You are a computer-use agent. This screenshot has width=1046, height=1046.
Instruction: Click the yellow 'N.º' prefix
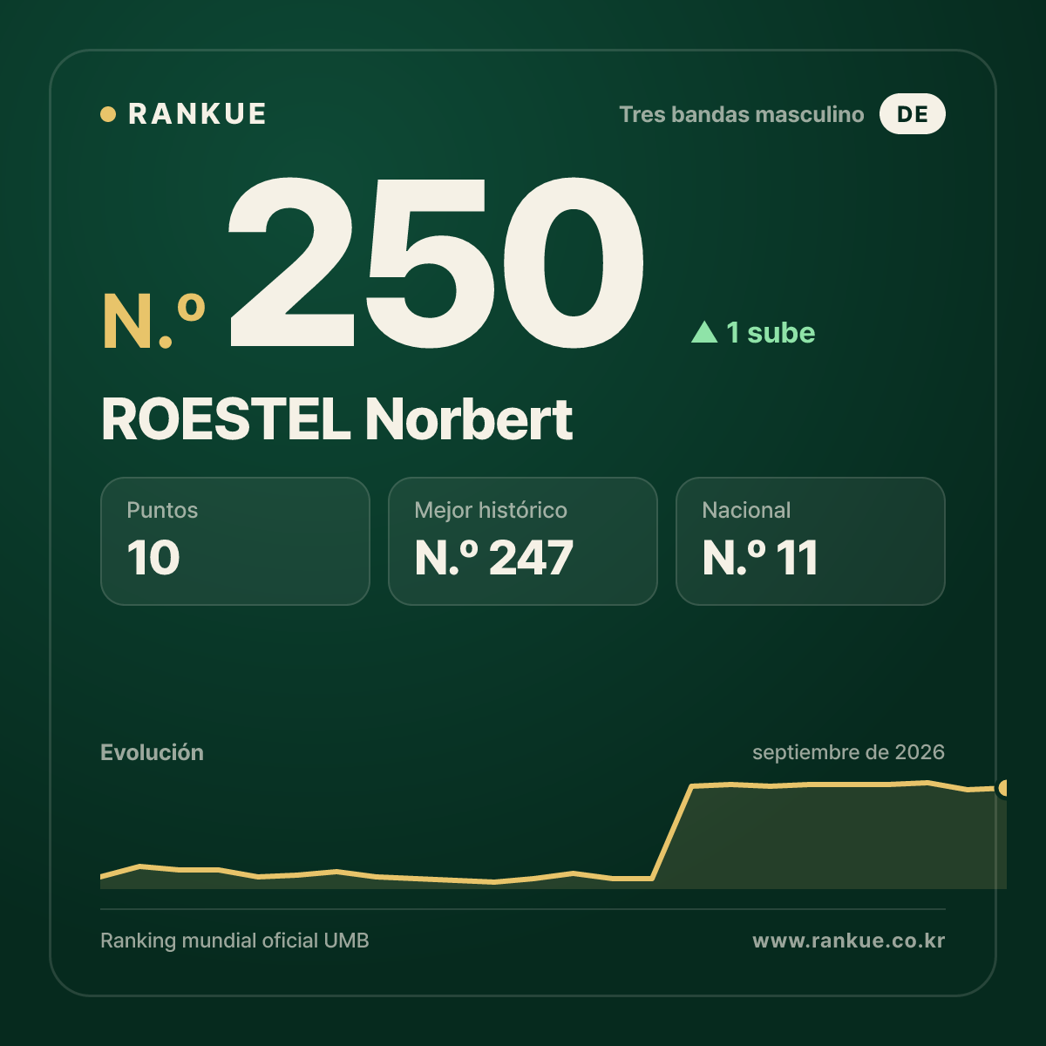point(153,322)
